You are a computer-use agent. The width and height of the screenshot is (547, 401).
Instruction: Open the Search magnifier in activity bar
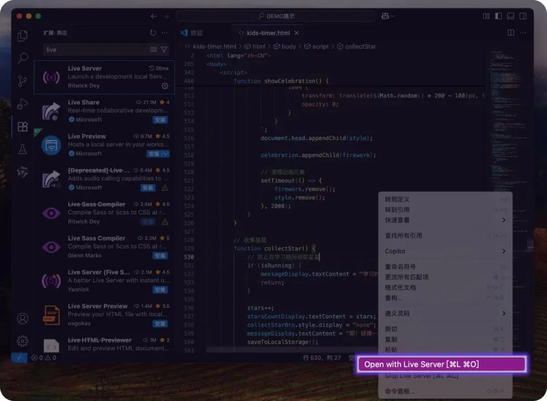point(23,58)
